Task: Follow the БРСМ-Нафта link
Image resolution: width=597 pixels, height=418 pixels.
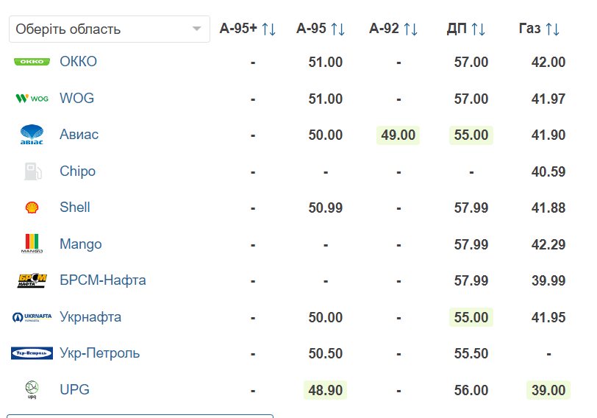Action: pyautogui.click(x=103, y=280)
